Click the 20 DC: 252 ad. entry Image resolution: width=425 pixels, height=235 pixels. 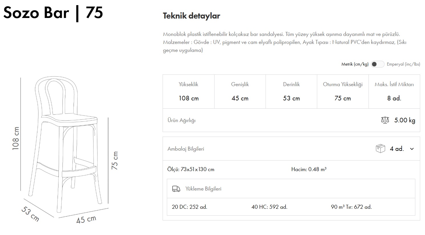(x=189, y=207)
